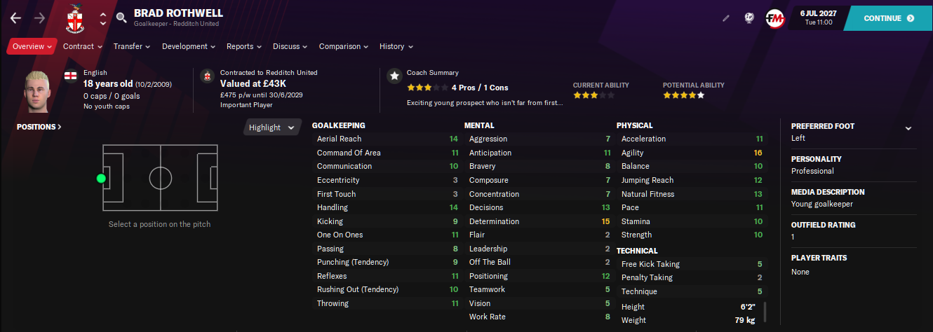Viewport: 933px width, 332px height.
Task: Open the FM logo menu
Action: click(x=775, y=18)
